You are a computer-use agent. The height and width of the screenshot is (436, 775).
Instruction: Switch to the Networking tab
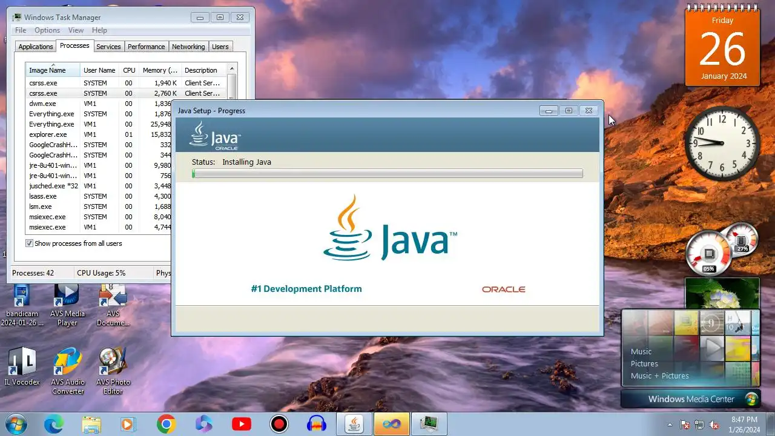[188, 47]
